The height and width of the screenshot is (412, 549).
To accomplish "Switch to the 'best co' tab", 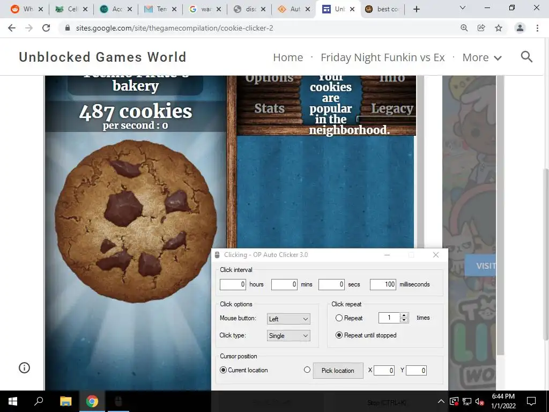I will pos(383,10).
